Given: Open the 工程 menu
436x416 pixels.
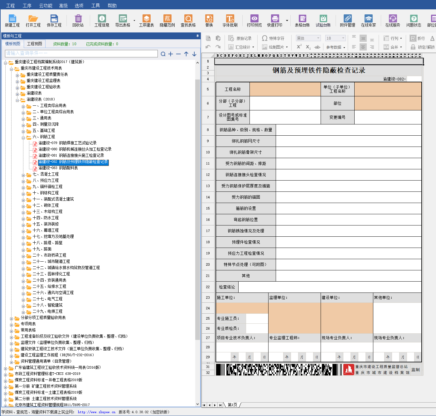Looking at the screenshot, I should (x=10, y=6).
